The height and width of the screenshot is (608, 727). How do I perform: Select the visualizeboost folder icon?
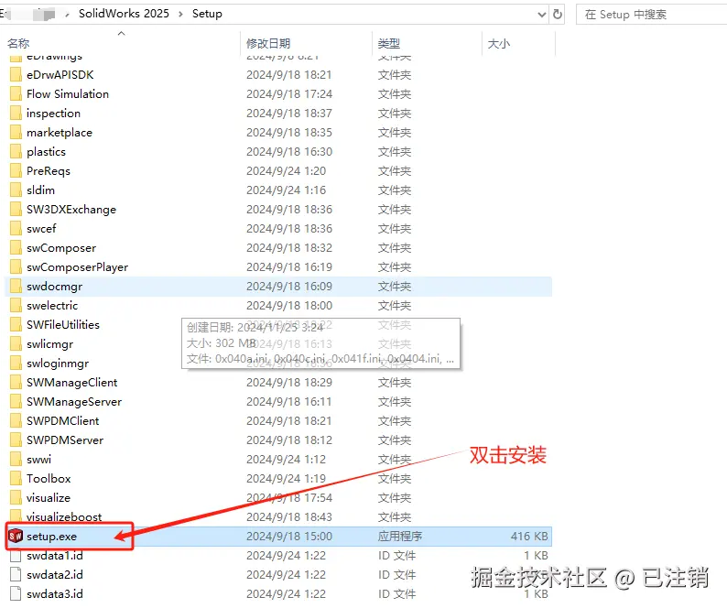pos(16,516)
